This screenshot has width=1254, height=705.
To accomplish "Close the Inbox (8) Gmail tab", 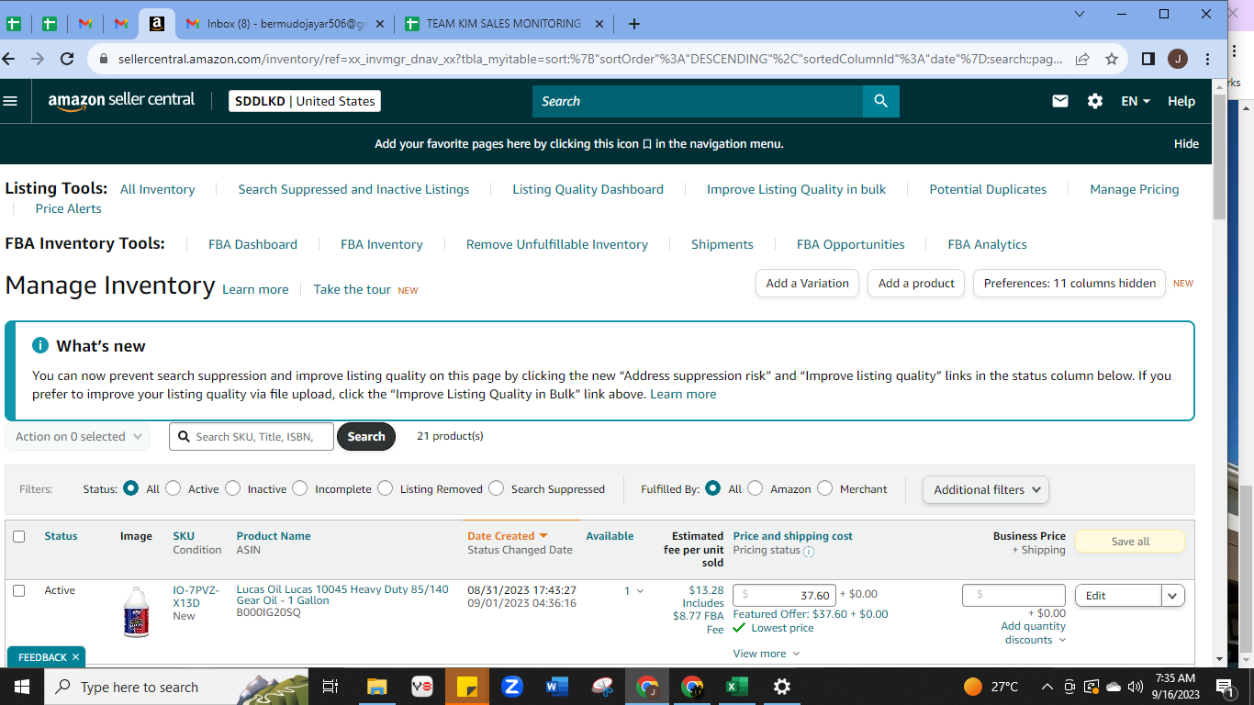I will point(379,24).
